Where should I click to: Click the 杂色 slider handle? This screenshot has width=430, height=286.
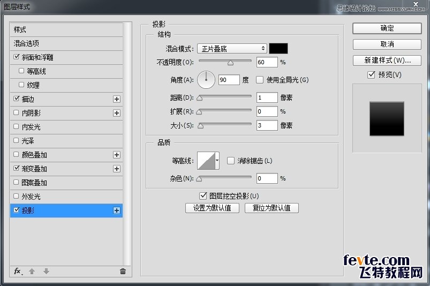199,179
